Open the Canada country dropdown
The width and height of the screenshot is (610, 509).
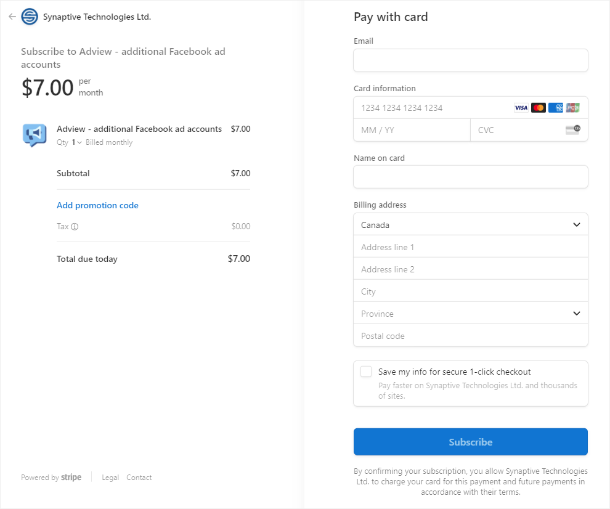(471, 224)
